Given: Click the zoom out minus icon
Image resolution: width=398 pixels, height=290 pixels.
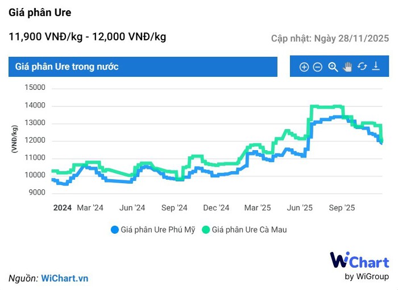Looking at the screenshot, I should [x=318, y=67].
